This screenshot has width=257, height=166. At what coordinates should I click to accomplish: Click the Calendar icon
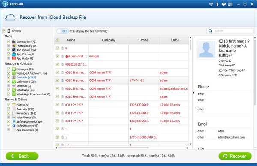pos(14,109)
